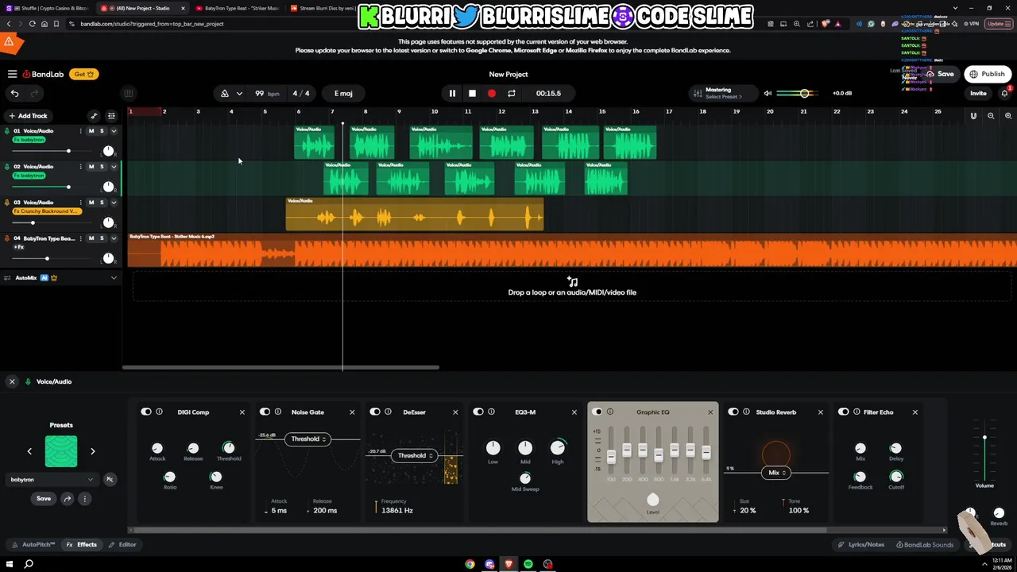Click the track options icon beside automation
The width and height of the screenshot is (1017, 572).
point(111,116)
